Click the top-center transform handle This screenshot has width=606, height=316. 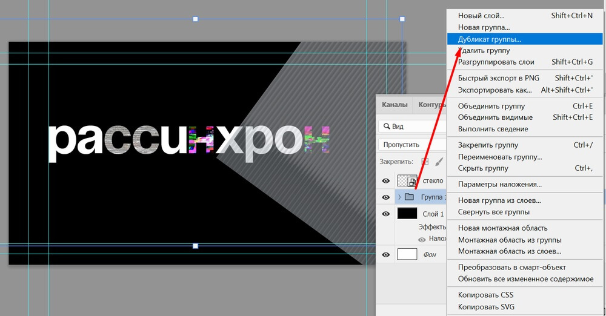(195, 19)
